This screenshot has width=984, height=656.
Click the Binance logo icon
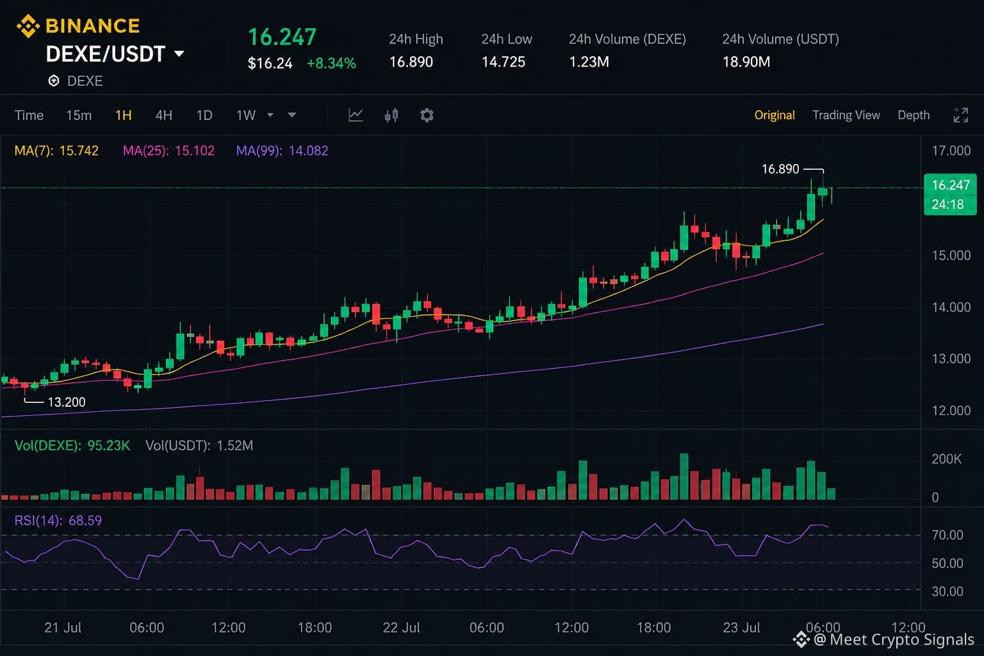coord(28,26)
